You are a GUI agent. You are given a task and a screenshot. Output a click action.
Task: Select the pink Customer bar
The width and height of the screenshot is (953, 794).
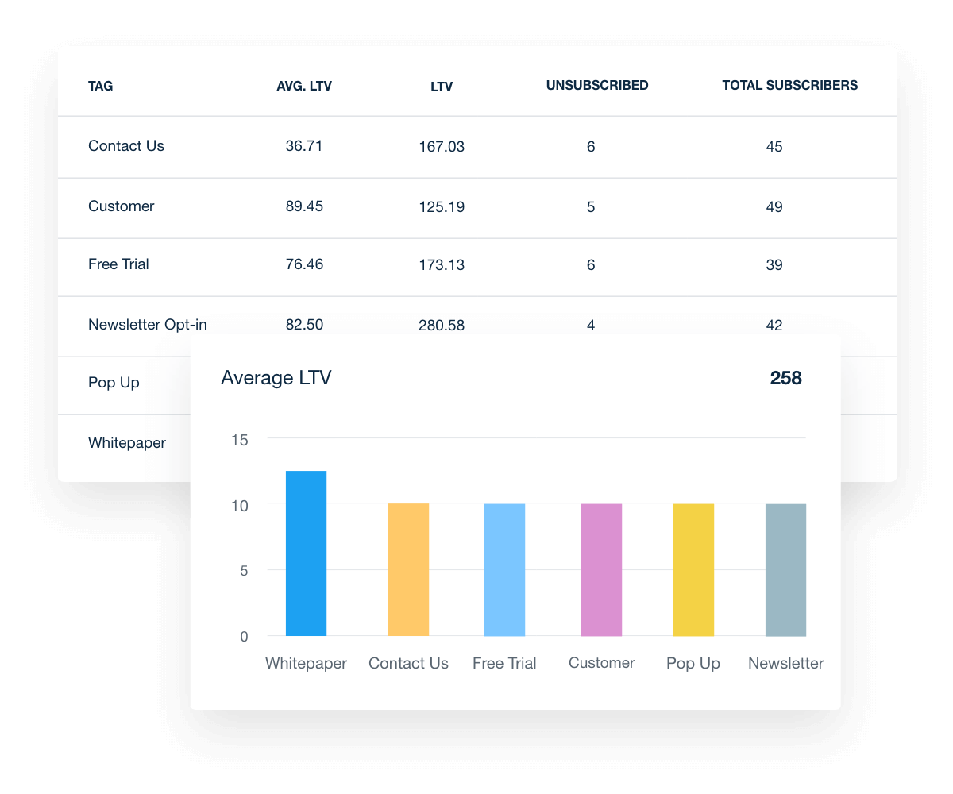point(601,568)
